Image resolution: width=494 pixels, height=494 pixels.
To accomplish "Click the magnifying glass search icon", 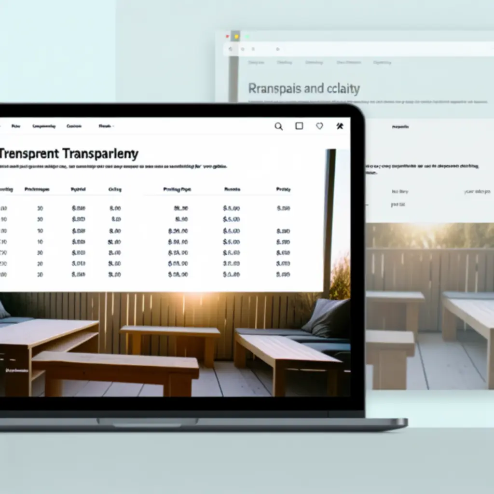I will [278, 126].
